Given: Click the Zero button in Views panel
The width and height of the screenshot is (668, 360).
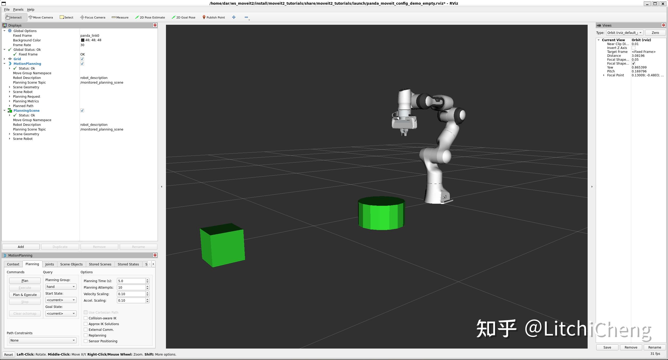Looking at the screenshot, I should [x=655, y=33].
